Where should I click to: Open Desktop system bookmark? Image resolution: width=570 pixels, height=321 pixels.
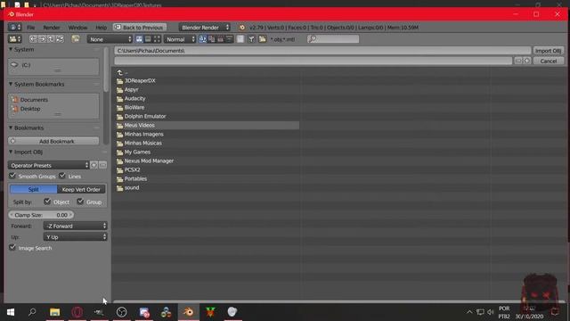30,109
